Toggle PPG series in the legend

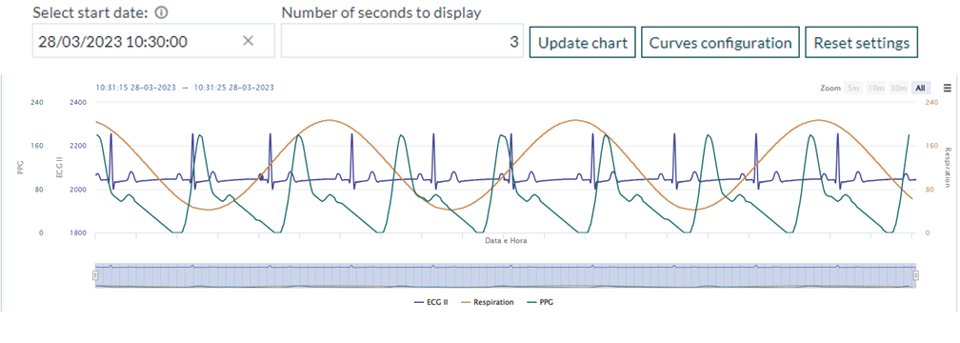(541, 303)
